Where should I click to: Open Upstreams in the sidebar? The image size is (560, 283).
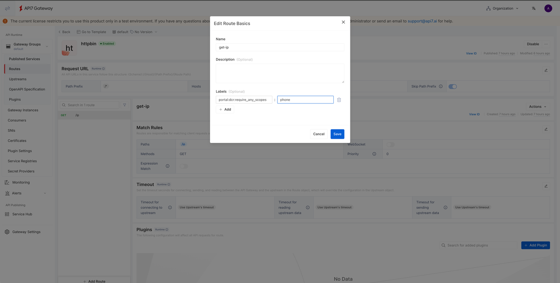click(x=17, y=79)
